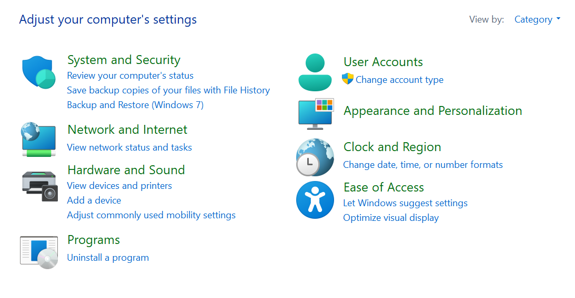Screen dimensions: 575x298
Task: Open Adjust commonly used mobility settings
Action: click(x=151, y=215)
